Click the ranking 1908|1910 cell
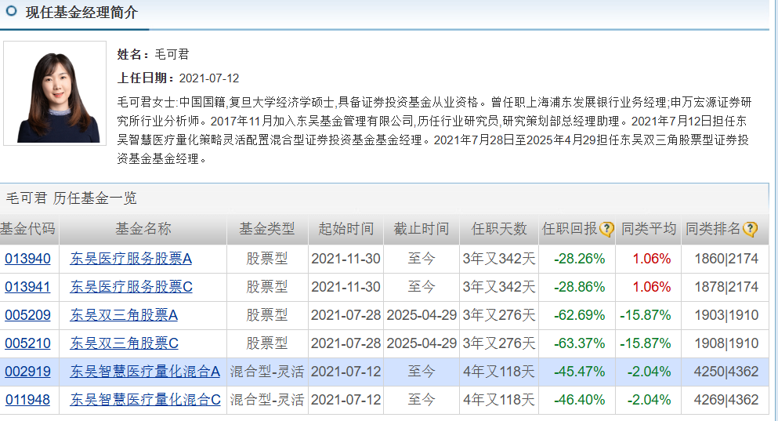Image resolution: width=778 pixels, height=421 pixels. point(726,343)
